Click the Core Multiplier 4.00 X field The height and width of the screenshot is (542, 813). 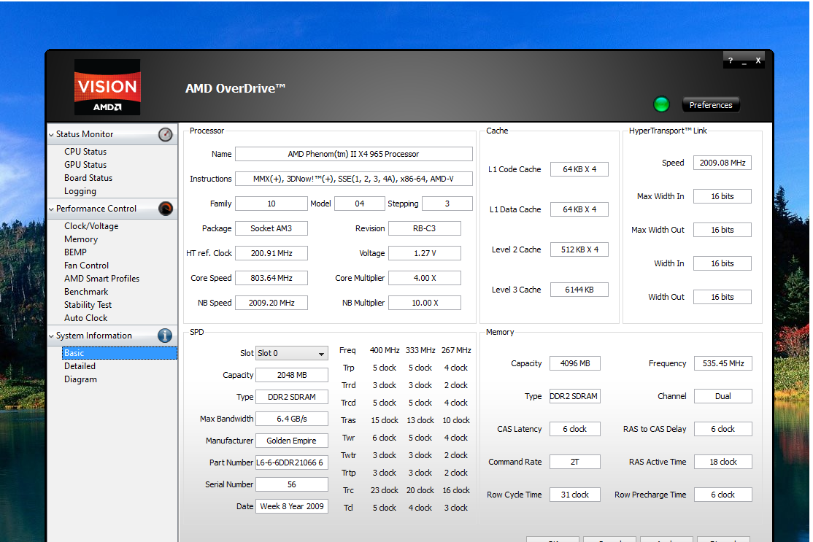tap(425, 278)
